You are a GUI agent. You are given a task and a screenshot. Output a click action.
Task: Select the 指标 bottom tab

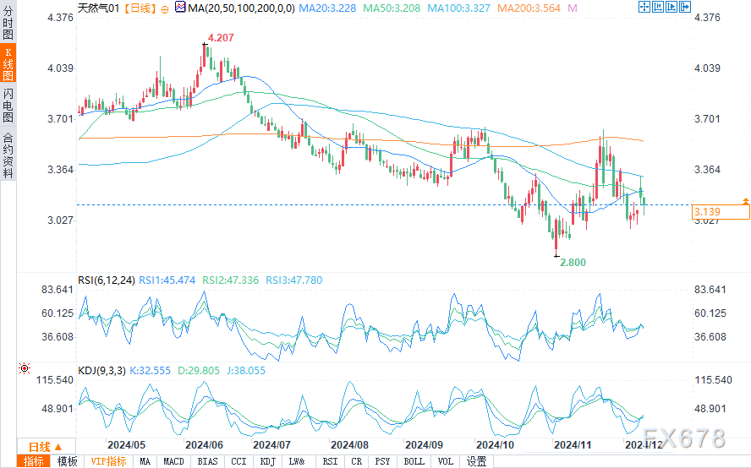coord(34,461)
